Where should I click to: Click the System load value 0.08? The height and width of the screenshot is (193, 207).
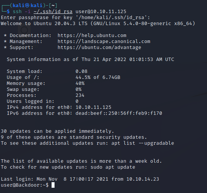click(81, 71)
